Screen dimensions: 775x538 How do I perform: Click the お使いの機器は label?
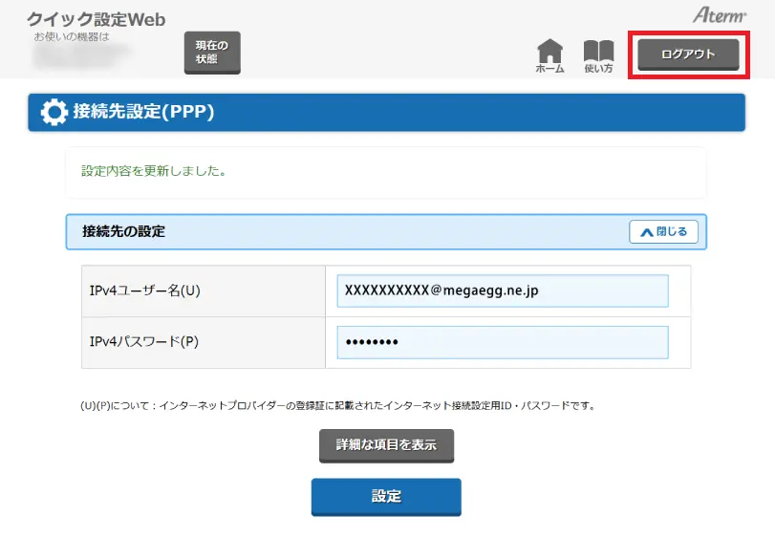click(x=72, y=36)
